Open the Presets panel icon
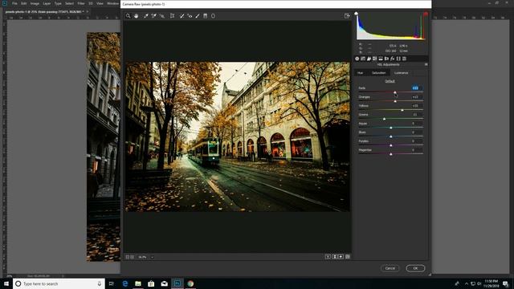The image size is (514, 289). tap(404, 59)
